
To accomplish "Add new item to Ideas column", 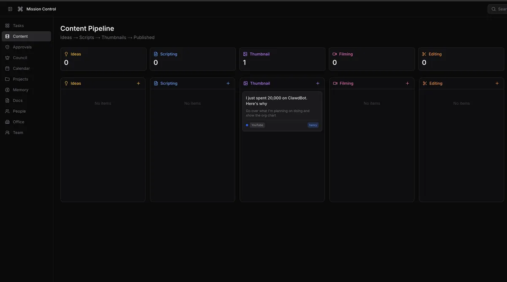I will tap(138, 84).
